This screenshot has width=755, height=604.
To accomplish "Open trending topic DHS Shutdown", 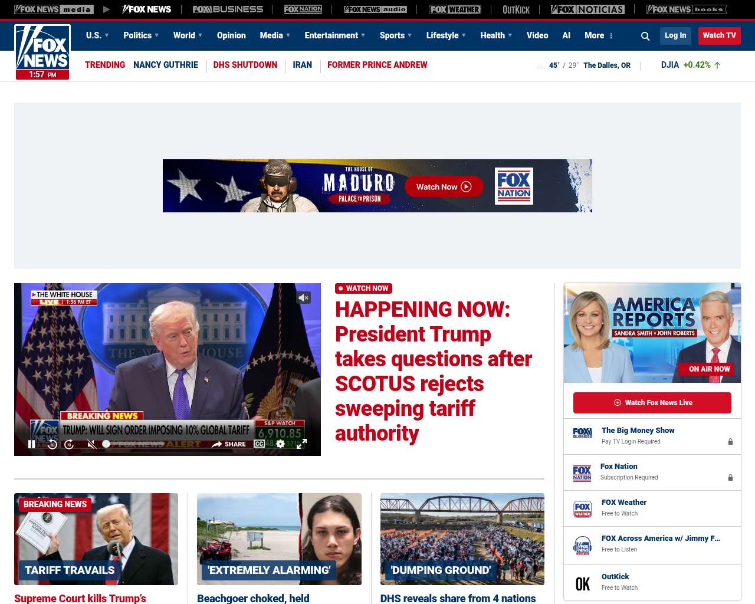I will pos(245,65).
